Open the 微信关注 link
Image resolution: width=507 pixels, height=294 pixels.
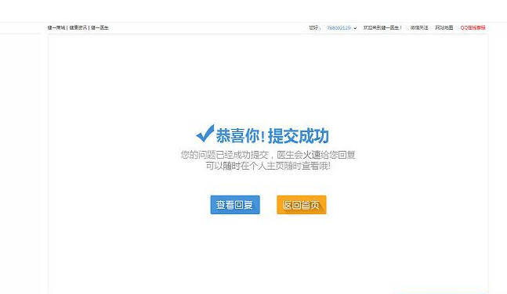(x=419, y=27)
